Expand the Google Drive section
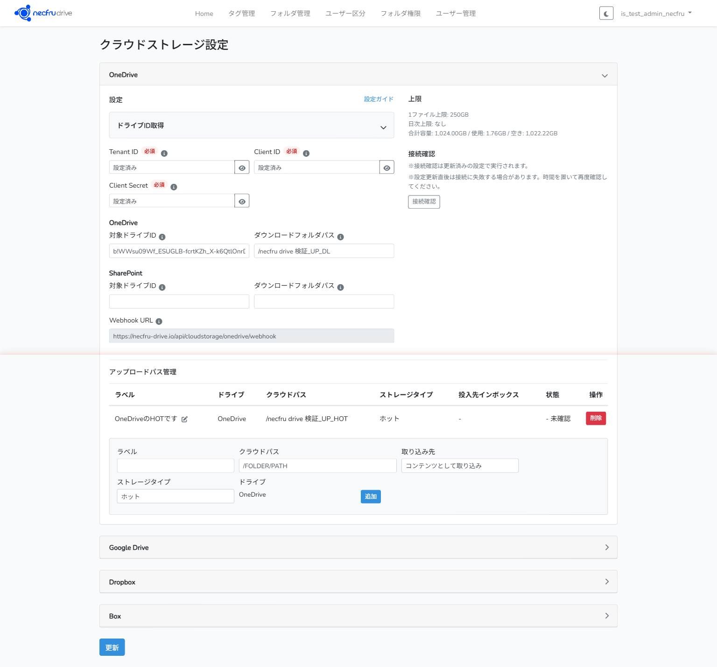The image size is (717, 667). [358, 548]
